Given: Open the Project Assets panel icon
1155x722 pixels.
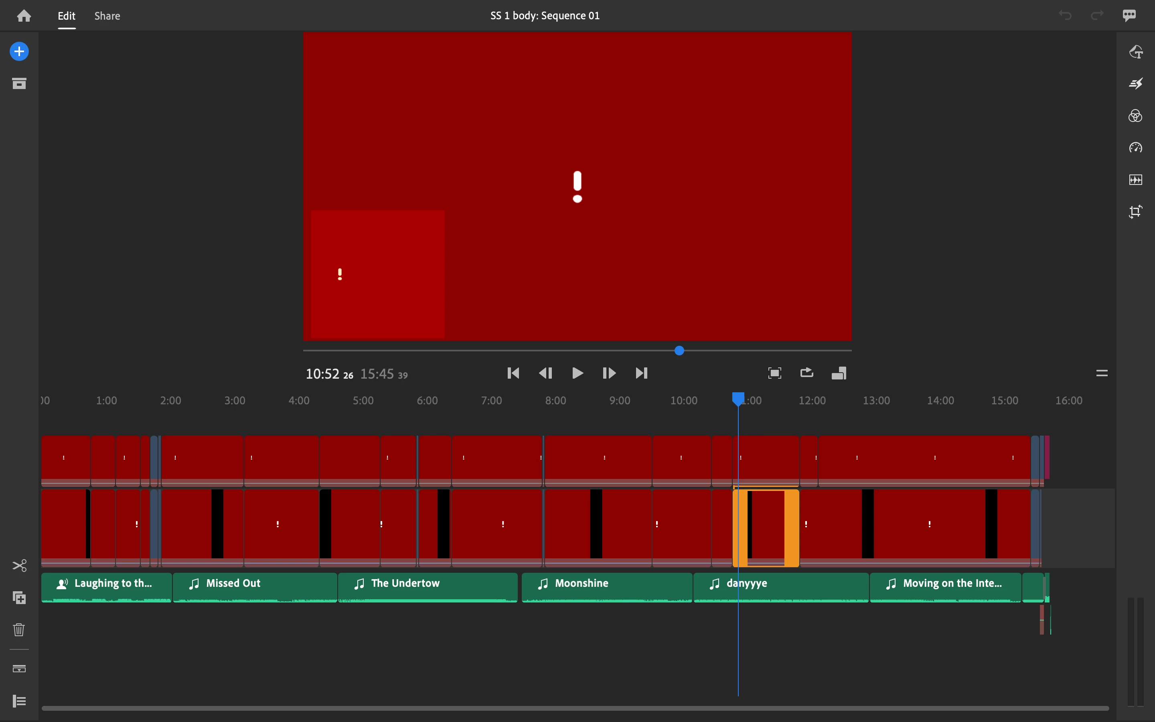Looking at the screenshot, I should click(19, 83).
